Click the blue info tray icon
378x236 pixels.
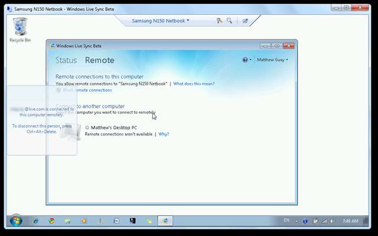[305, 221]
